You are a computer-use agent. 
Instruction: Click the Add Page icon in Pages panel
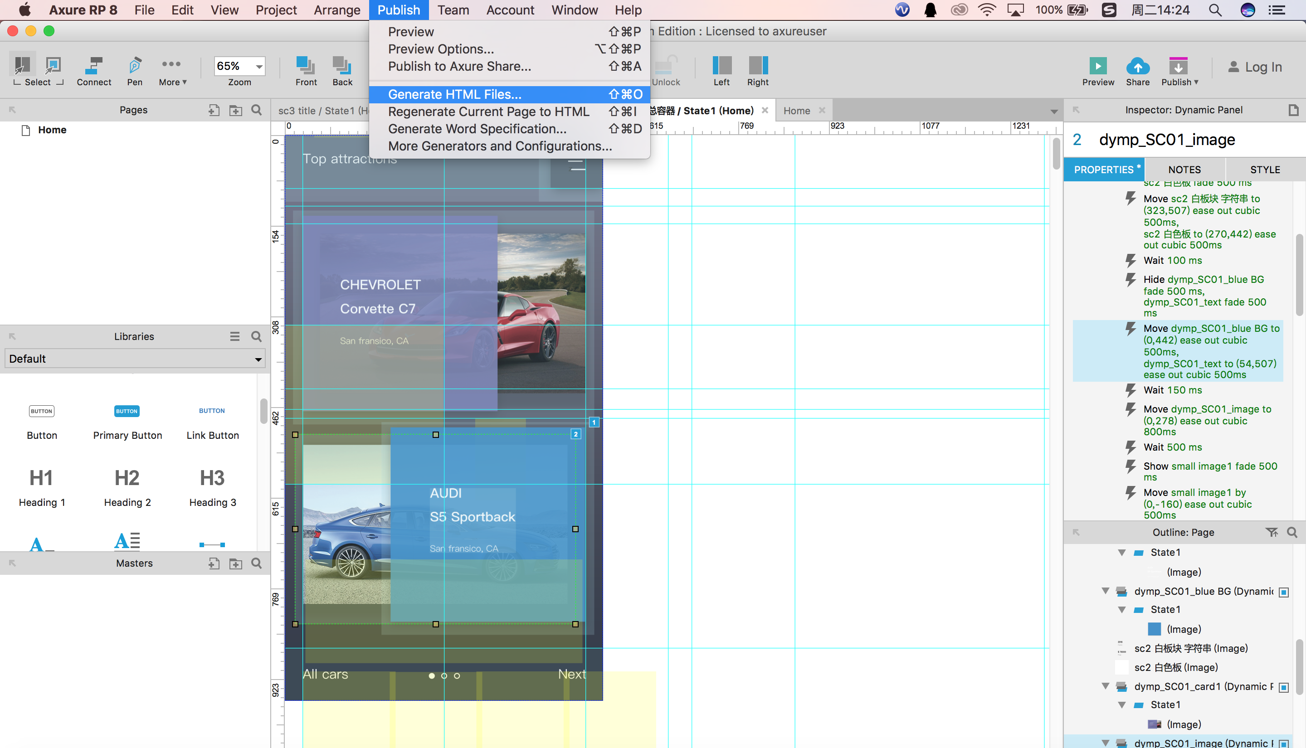click(x=214, y=110)
